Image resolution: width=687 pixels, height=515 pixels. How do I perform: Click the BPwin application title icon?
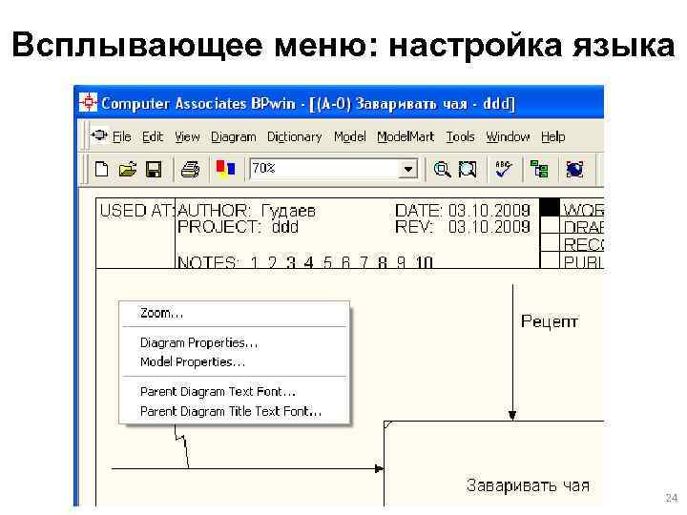(x=89, y=102)
